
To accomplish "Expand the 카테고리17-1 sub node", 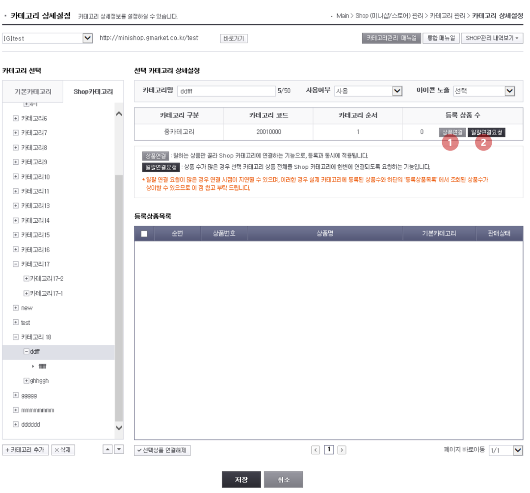I will tap(26, 293).
